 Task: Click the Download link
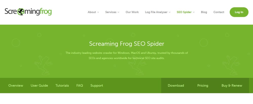(176, 86)
